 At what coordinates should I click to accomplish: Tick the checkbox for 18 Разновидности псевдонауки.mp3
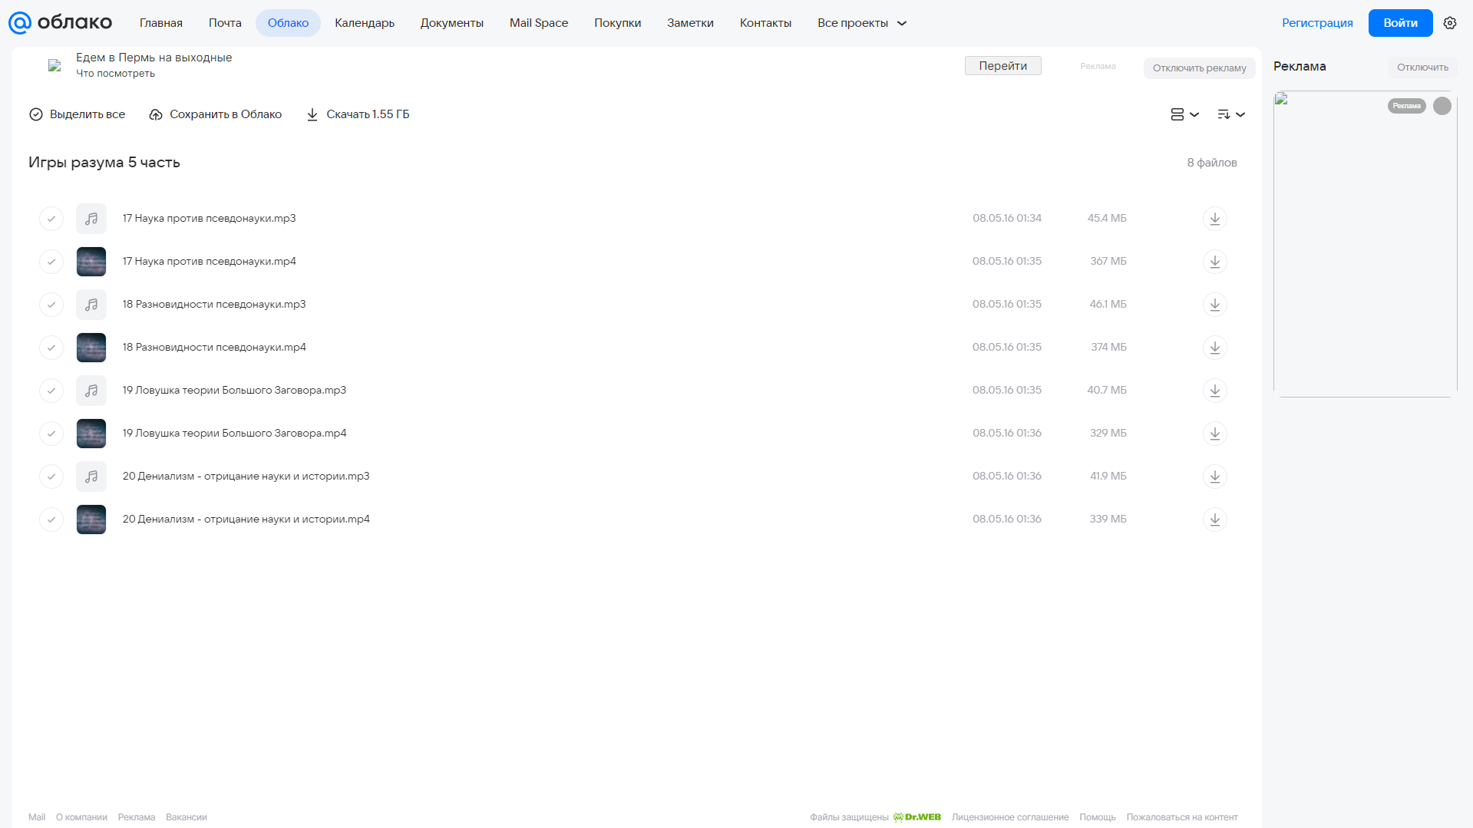(51, 305)
